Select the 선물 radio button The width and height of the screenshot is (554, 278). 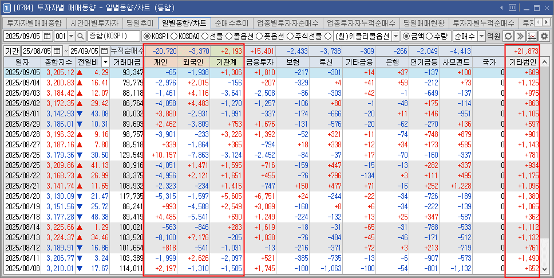[x=204, y=36]
